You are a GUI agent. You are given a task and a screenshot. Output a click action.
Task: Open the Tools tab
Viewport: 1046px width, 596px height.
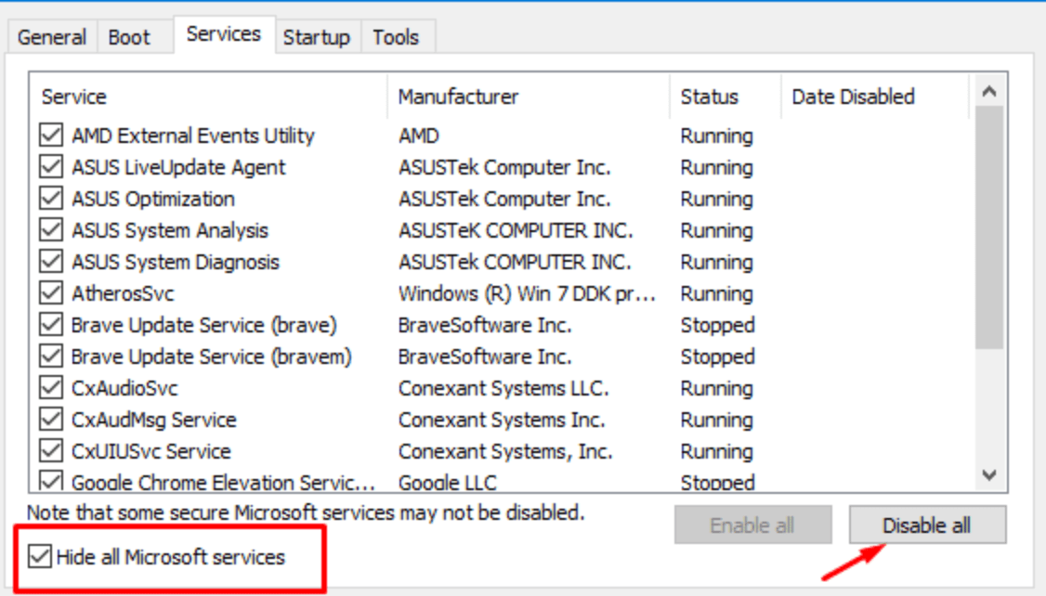point(399,37)
